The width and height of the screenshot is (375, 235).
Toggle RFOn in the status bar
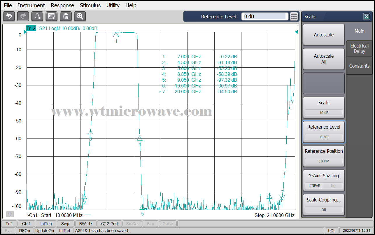click(25, 230)
